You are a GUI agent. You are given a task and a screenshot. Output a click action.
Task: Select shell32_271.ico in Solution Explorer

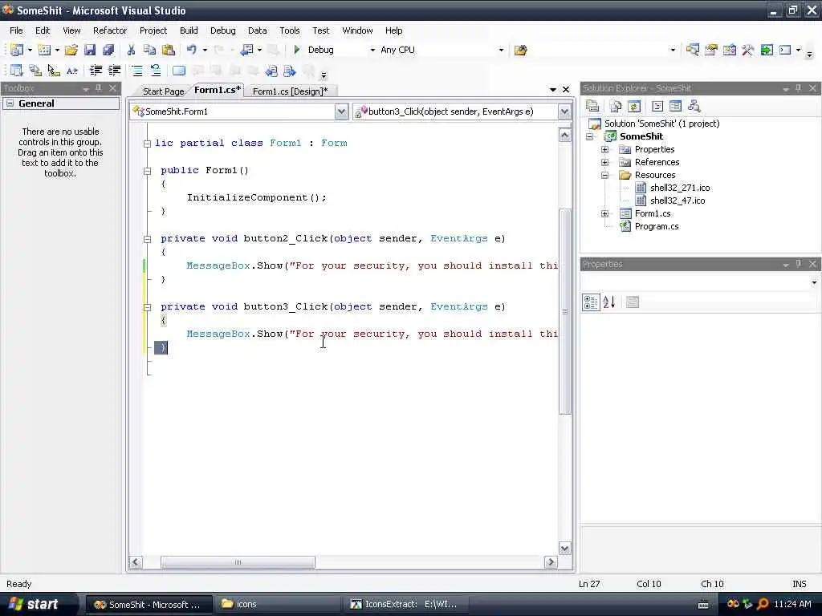pyautogui.click(x=679, y=188)
